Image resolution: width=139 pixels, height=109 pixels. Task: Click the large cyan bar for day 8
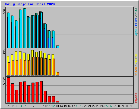pos(37,31)
